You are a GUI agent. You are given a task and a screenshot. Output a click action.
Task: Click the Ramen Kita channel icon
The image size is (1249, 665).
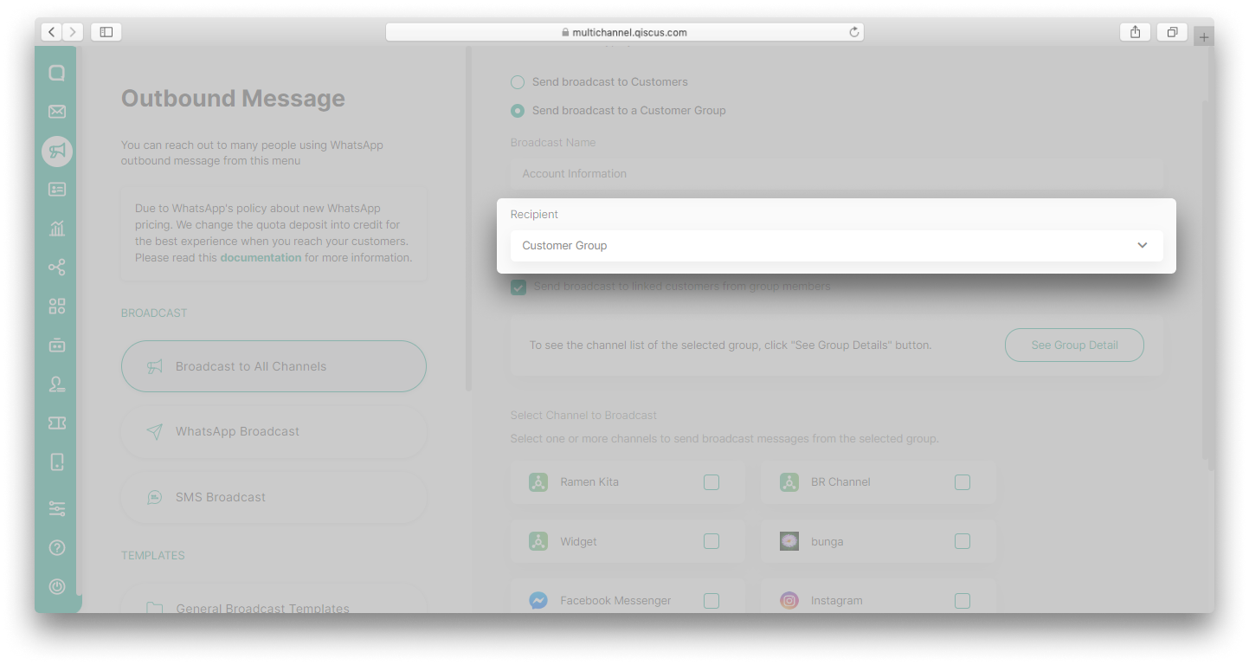[x=538, y=482]
